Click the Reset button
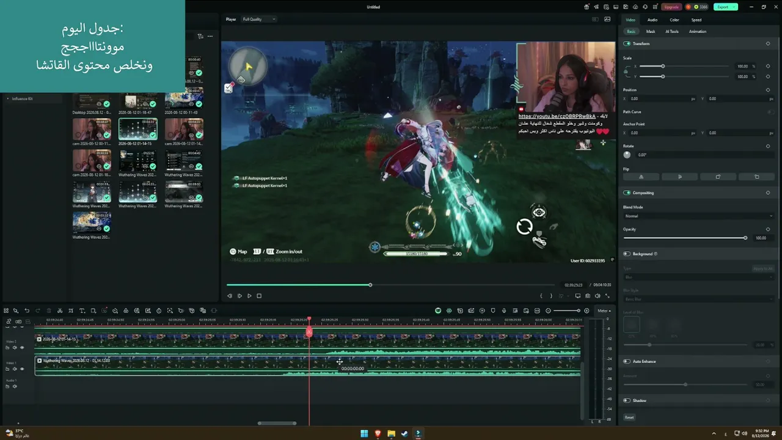The image size is (782, 440). click(629, 417)
